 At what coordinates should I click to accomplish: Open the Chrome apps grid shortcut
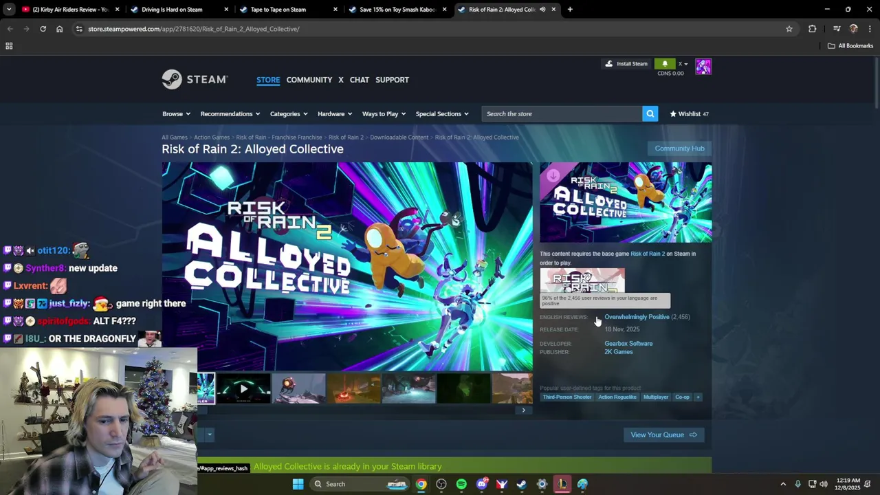tap(9, 46)
